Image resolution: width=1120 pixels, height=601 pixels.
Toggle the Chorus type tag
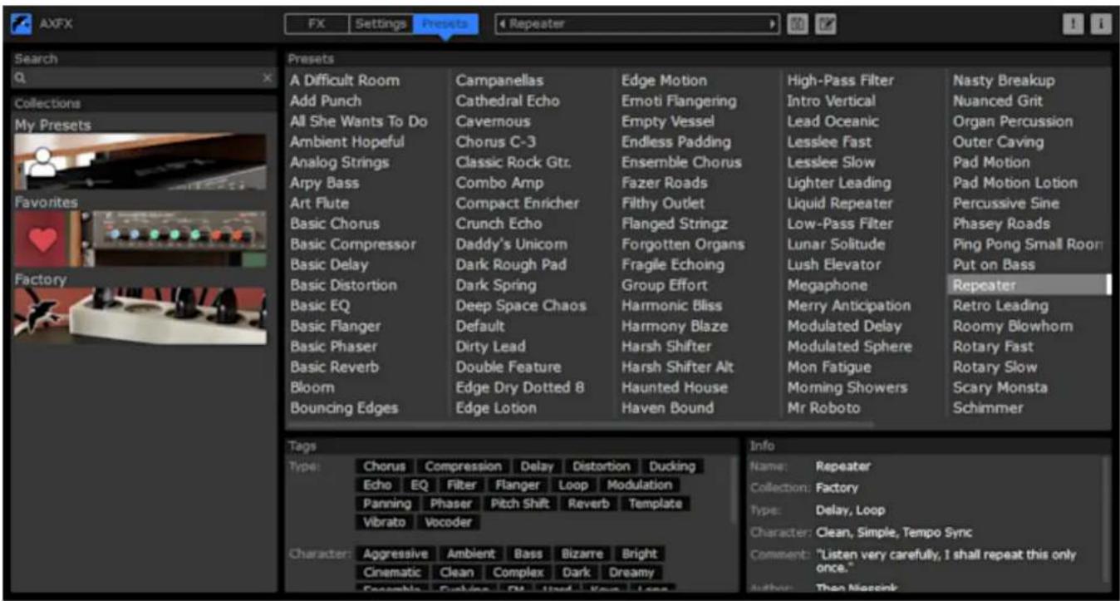point(384,466)
